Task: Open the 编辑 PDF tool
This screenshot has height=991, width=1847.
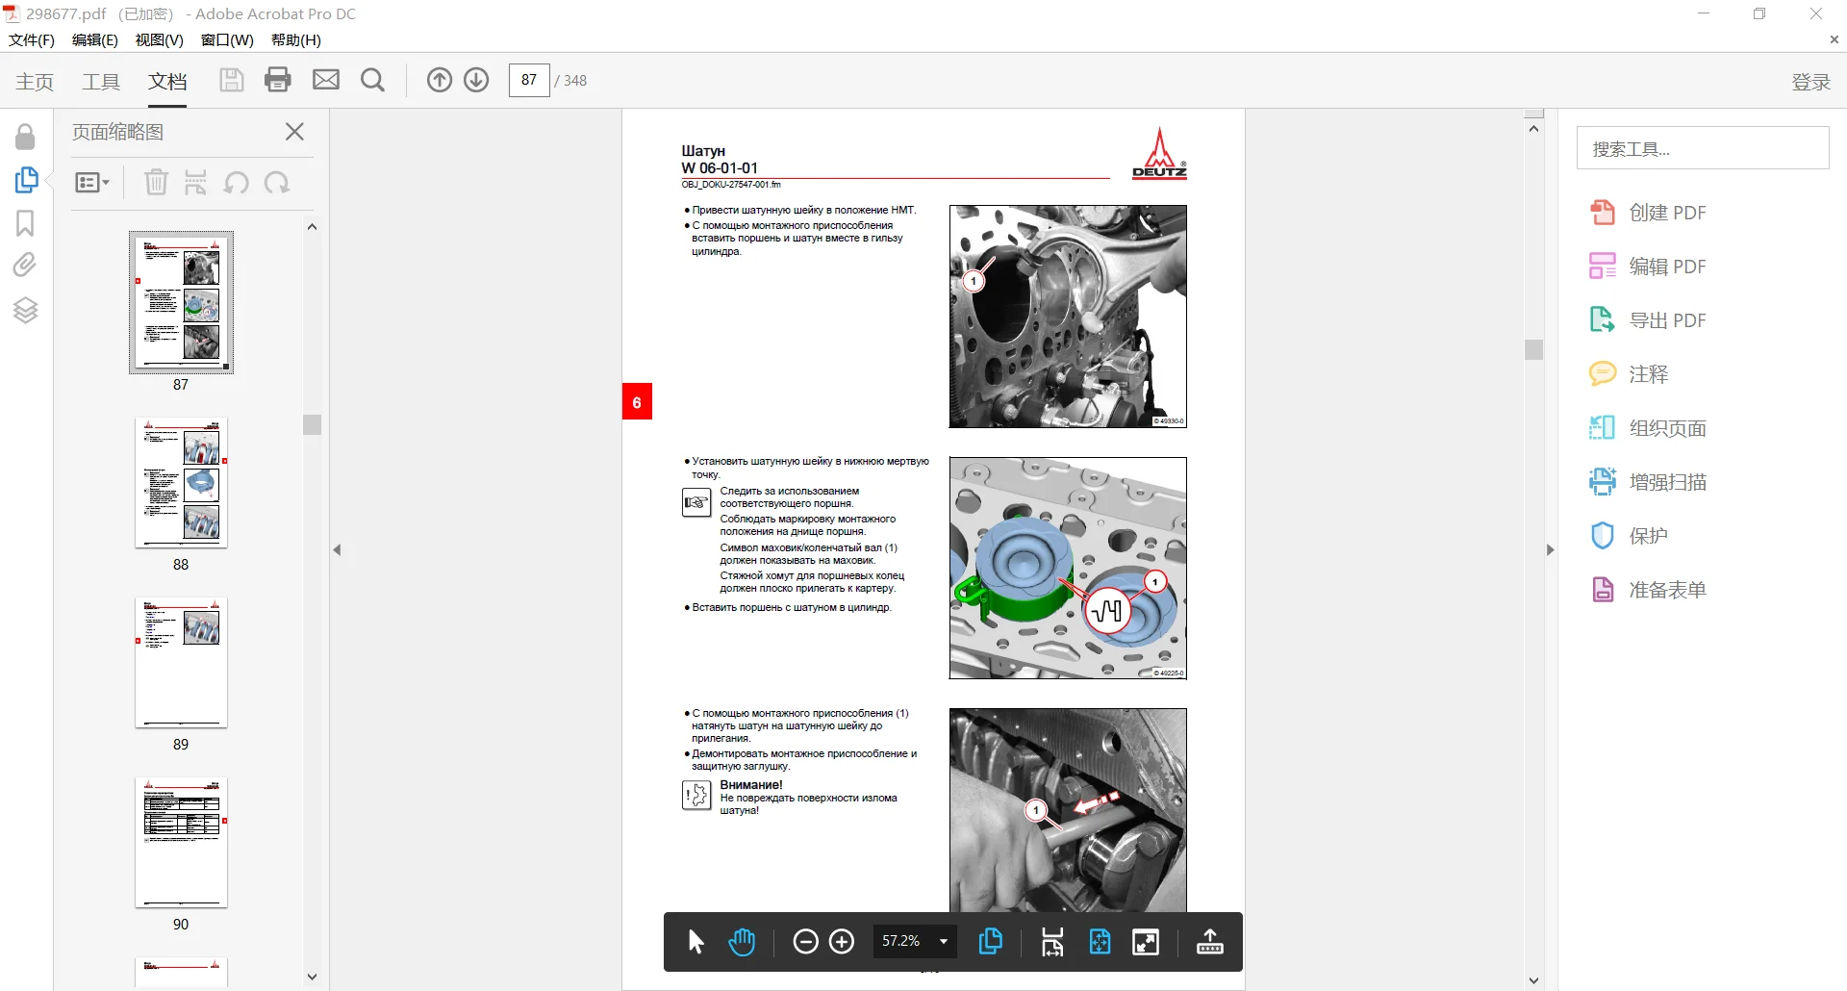Action: 1648,267
